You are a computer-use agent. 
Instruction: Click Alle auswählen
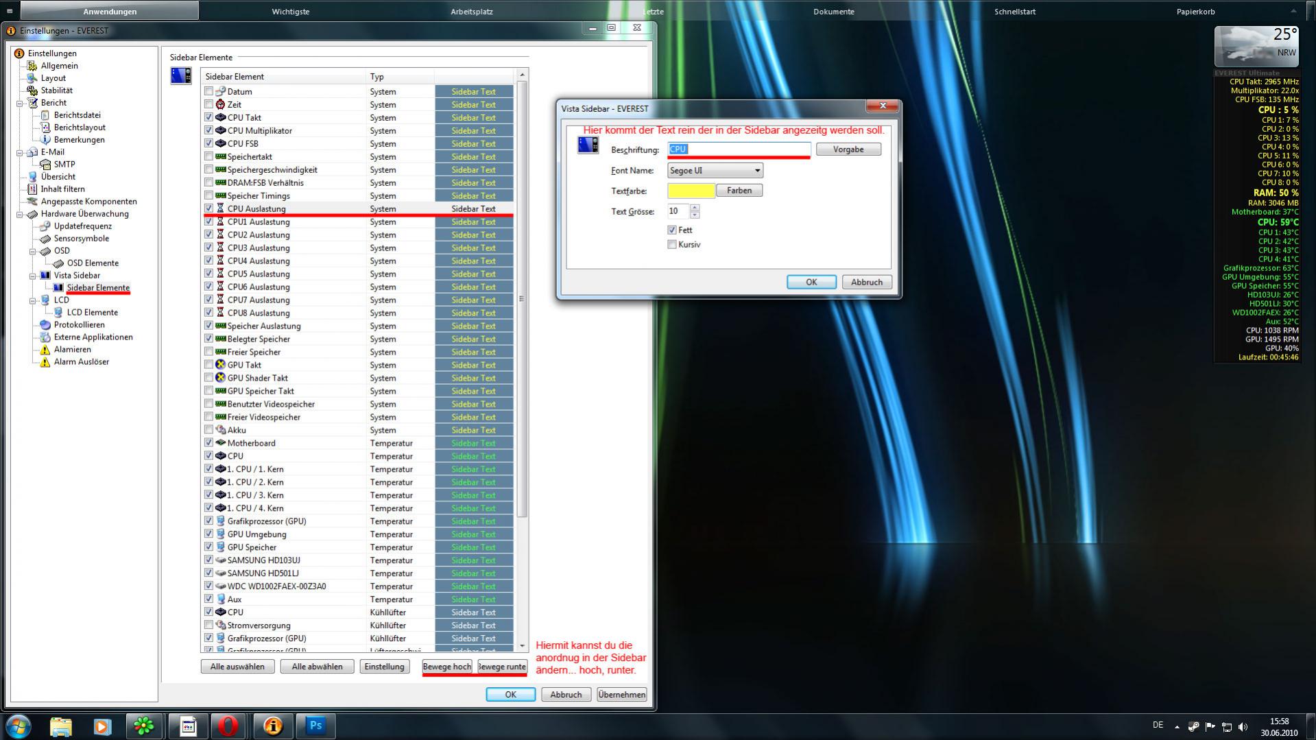(237, 667)
